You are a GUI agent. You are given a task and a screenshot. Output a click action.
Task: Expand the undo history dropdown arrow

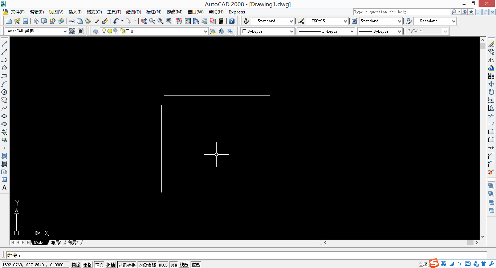[x=122, y=21]
